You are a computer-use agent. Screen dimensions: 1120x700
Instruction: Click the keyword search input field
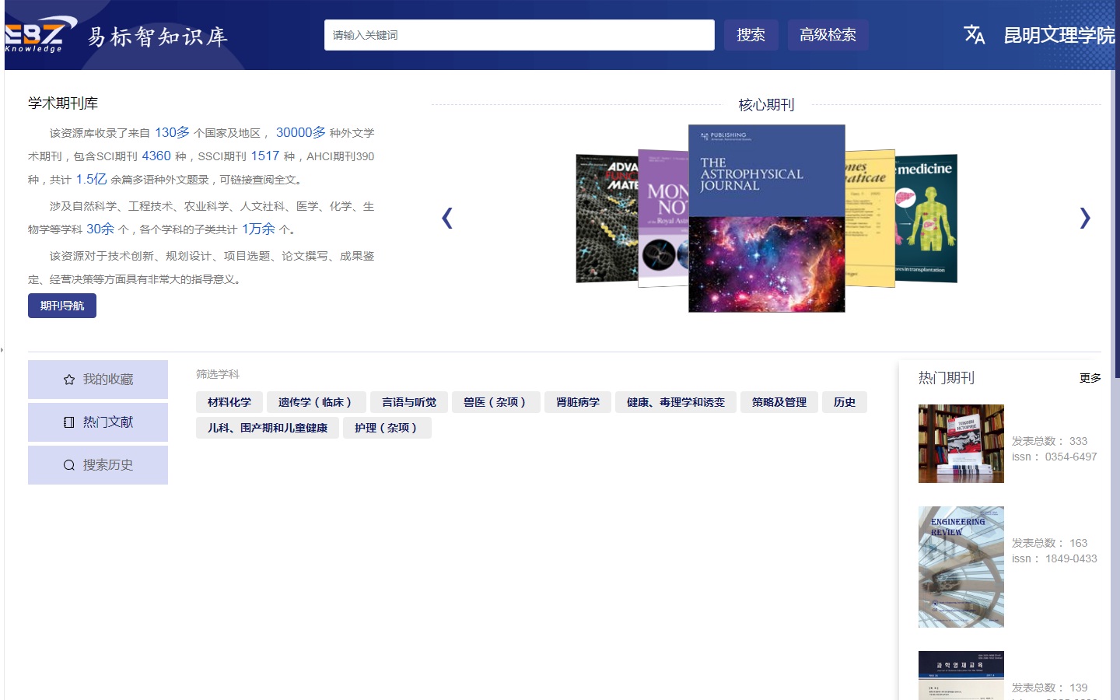click(x=520, y=35)
